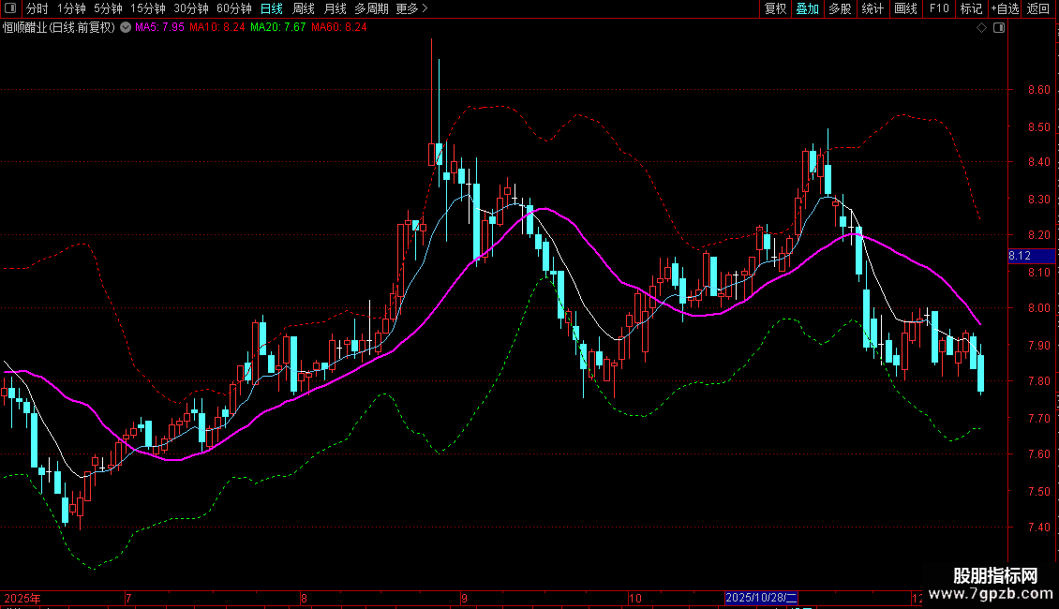Click the 8.12 current price tag
This screenshot has height=609, width=1059.
tap(1031, 256)
